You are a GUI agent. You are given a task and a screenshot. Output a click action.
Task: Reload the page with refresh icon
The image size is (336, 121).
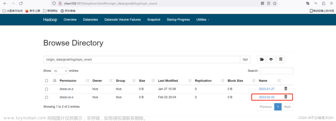coord(21,3)
